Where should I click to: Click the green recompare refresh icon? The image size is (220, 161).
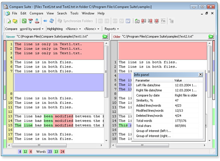(x=24, y=21)
